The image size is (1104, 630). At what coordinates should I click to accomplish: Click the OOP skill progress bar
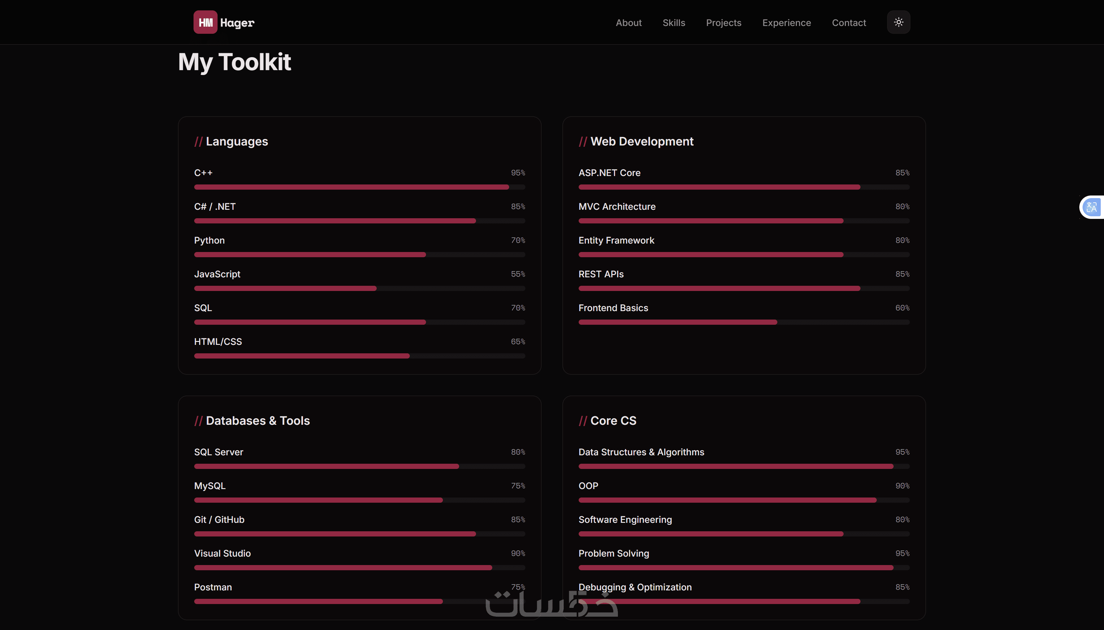point(744,500)
